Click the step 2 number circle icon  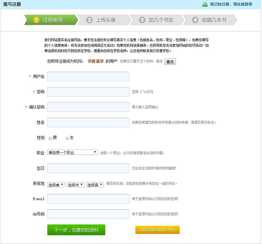coord(90,20)
